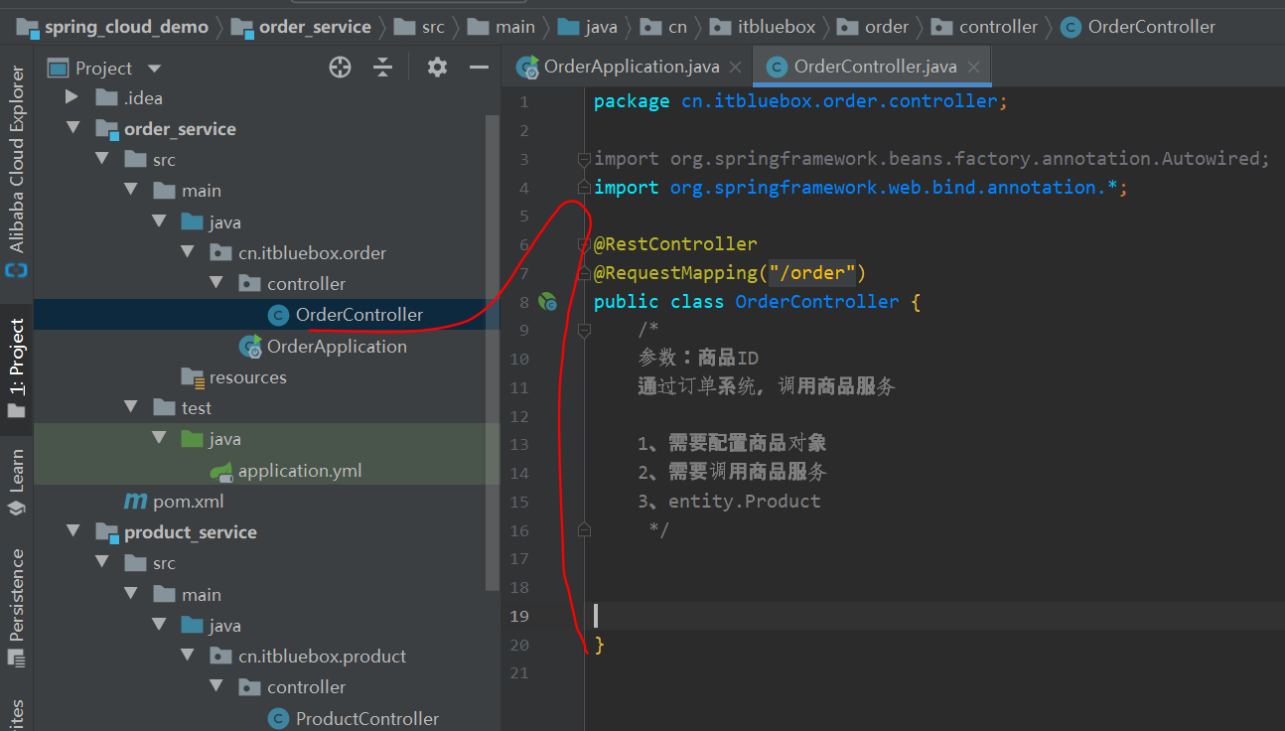The image size is (1285, 731).
Task: Click OrderController in breadcrumb bar
Action: coord(1152,27)
